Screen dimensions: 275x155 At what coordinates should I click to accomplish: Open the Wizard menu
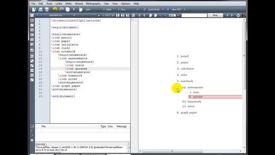click(x=79, y=3)
